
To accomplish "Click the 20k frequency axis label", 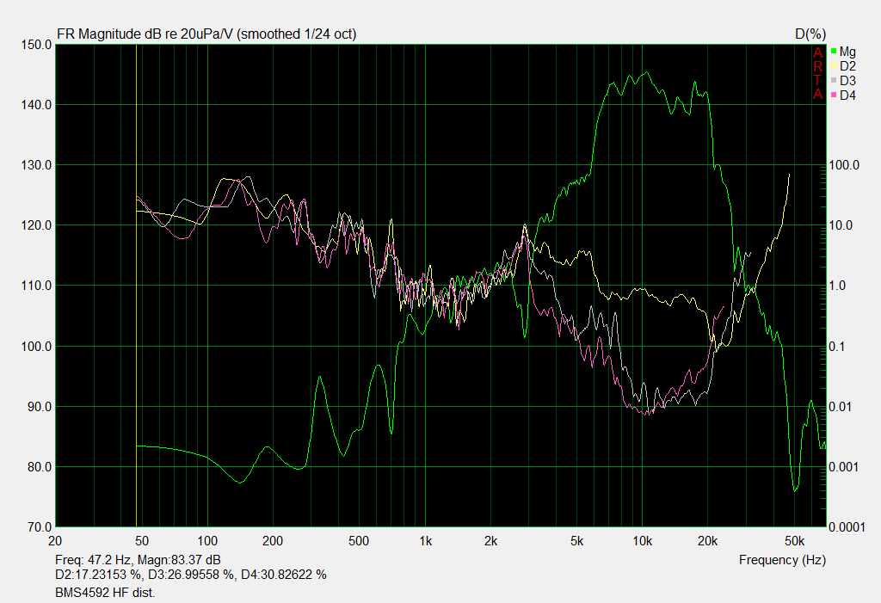I will (707, 541).
